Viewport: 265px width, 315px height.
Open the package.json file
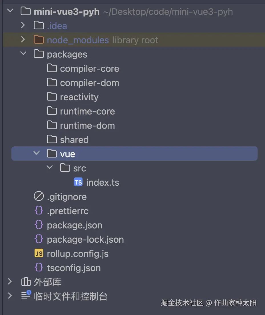tap(74, 225)
